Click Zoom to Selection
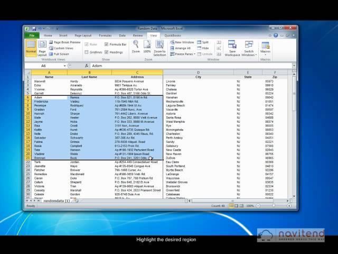Screen dimensions: 338x254 pyautogui.click(x=159, y=48)
